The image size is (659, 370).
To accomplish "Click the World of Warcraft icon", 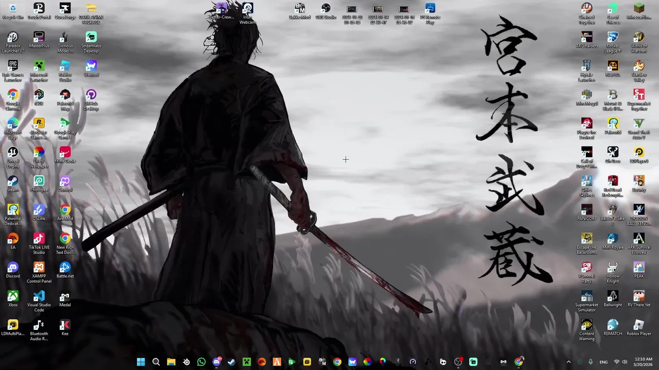I will (639, 43).
